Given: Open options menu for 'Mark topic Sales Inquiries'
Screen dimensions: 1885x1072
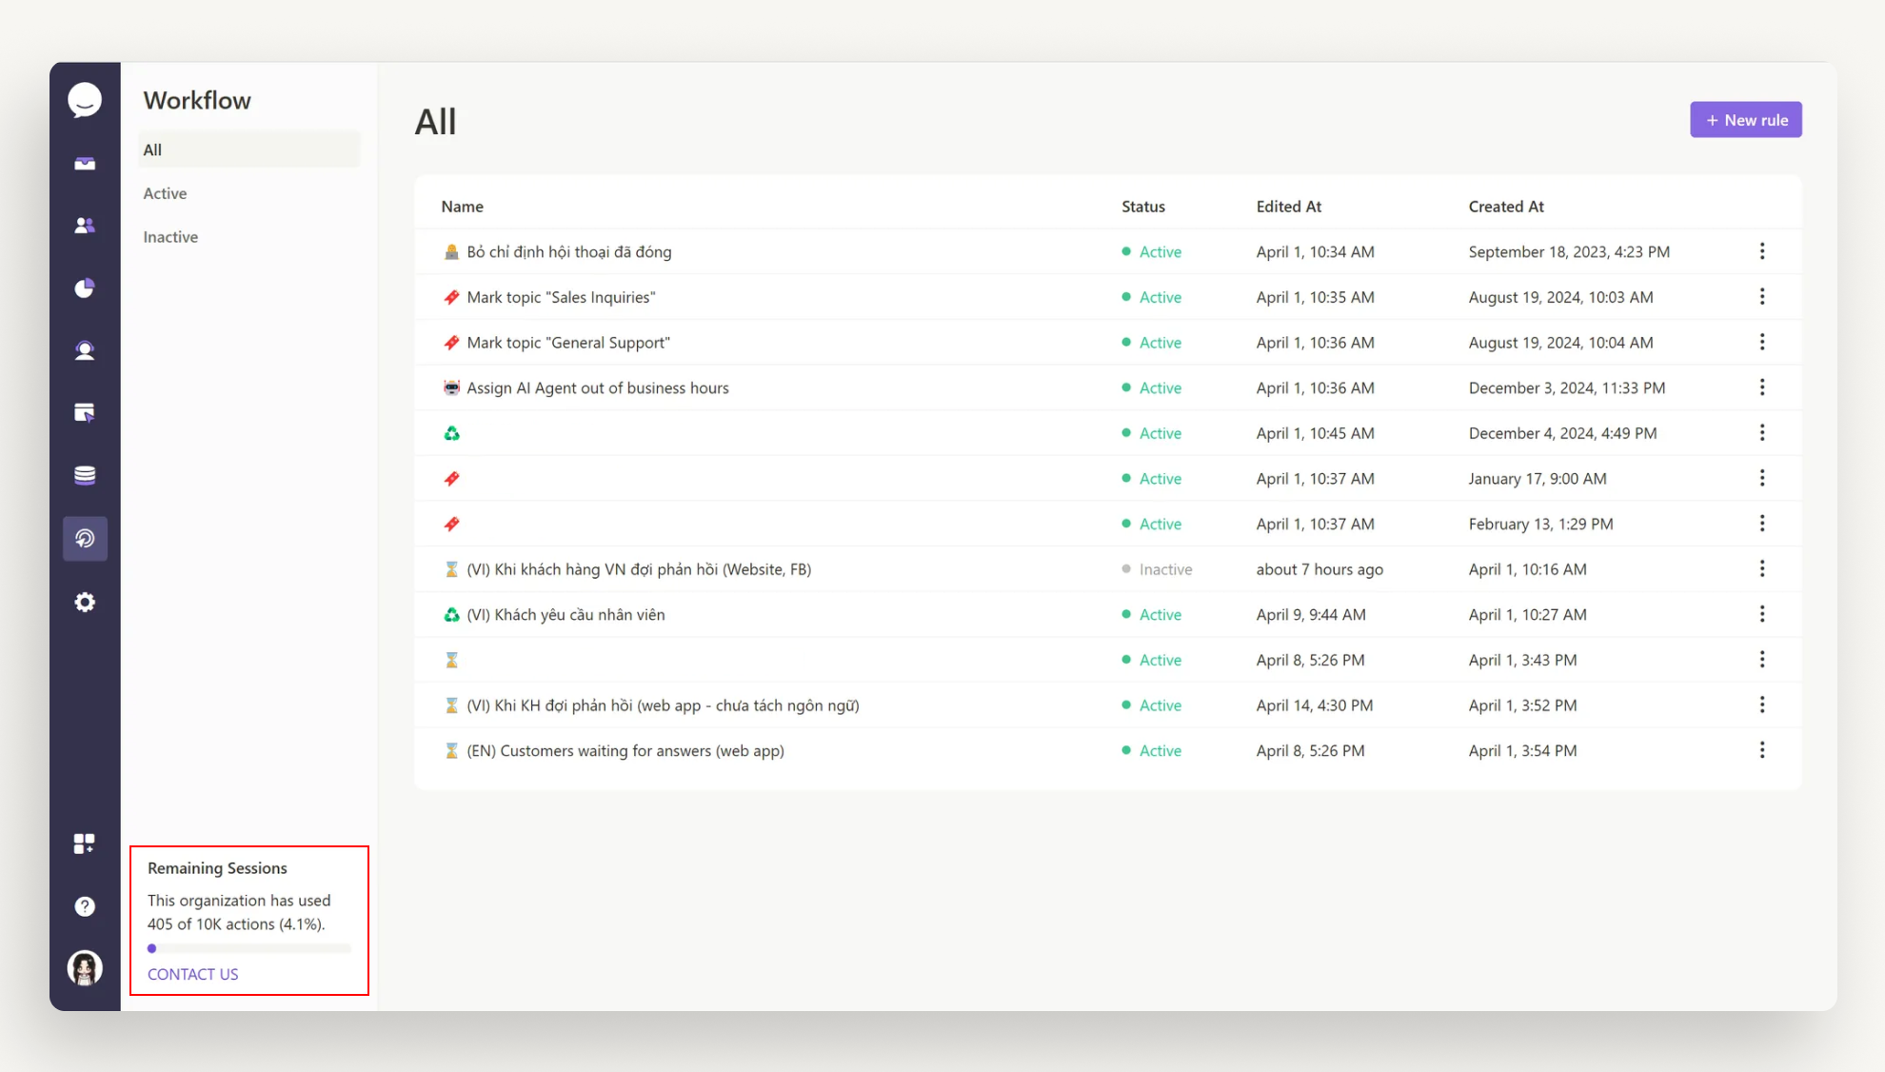Looking at the screenshot, I should pyautogui.click(x=1762, y=296).
